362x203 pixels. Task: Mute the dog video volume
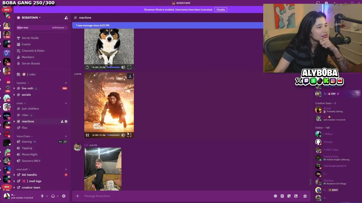(x=123, y=67)
